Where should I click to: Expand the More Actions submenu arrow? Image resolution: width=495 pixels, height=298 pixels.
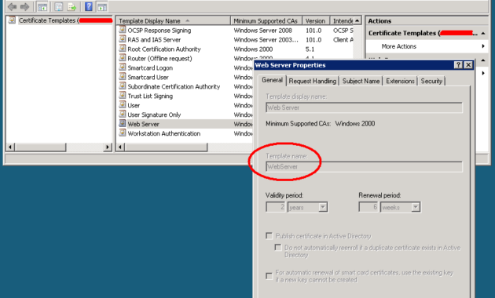(483, 46)
